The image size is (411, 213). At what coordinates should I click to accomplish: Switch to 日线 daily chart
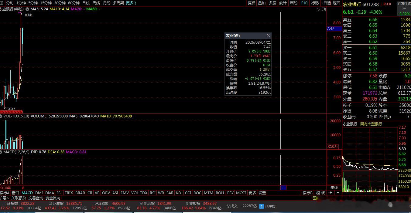point(86,3)
